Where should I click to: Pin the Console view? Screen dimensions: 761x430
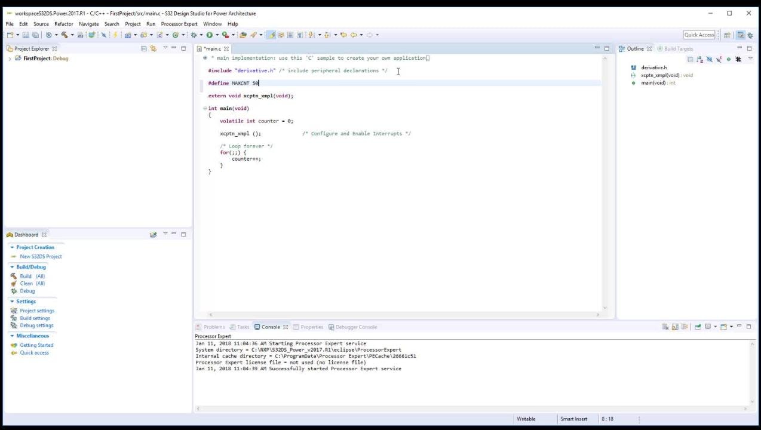click(x=697, y=327)
